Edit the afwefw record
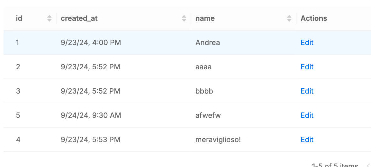 (x=307, y=115)
